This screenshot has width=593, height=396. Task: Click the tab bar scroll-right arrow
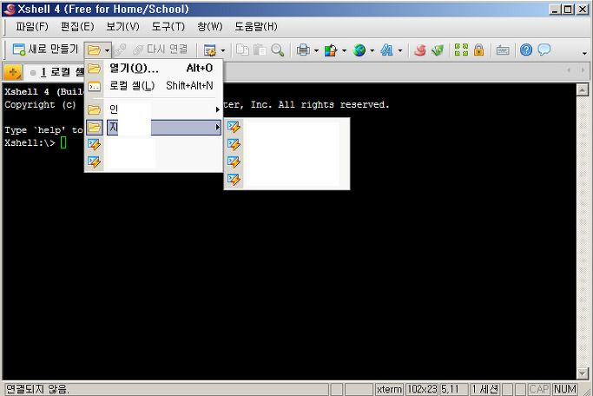click(583, 70)
